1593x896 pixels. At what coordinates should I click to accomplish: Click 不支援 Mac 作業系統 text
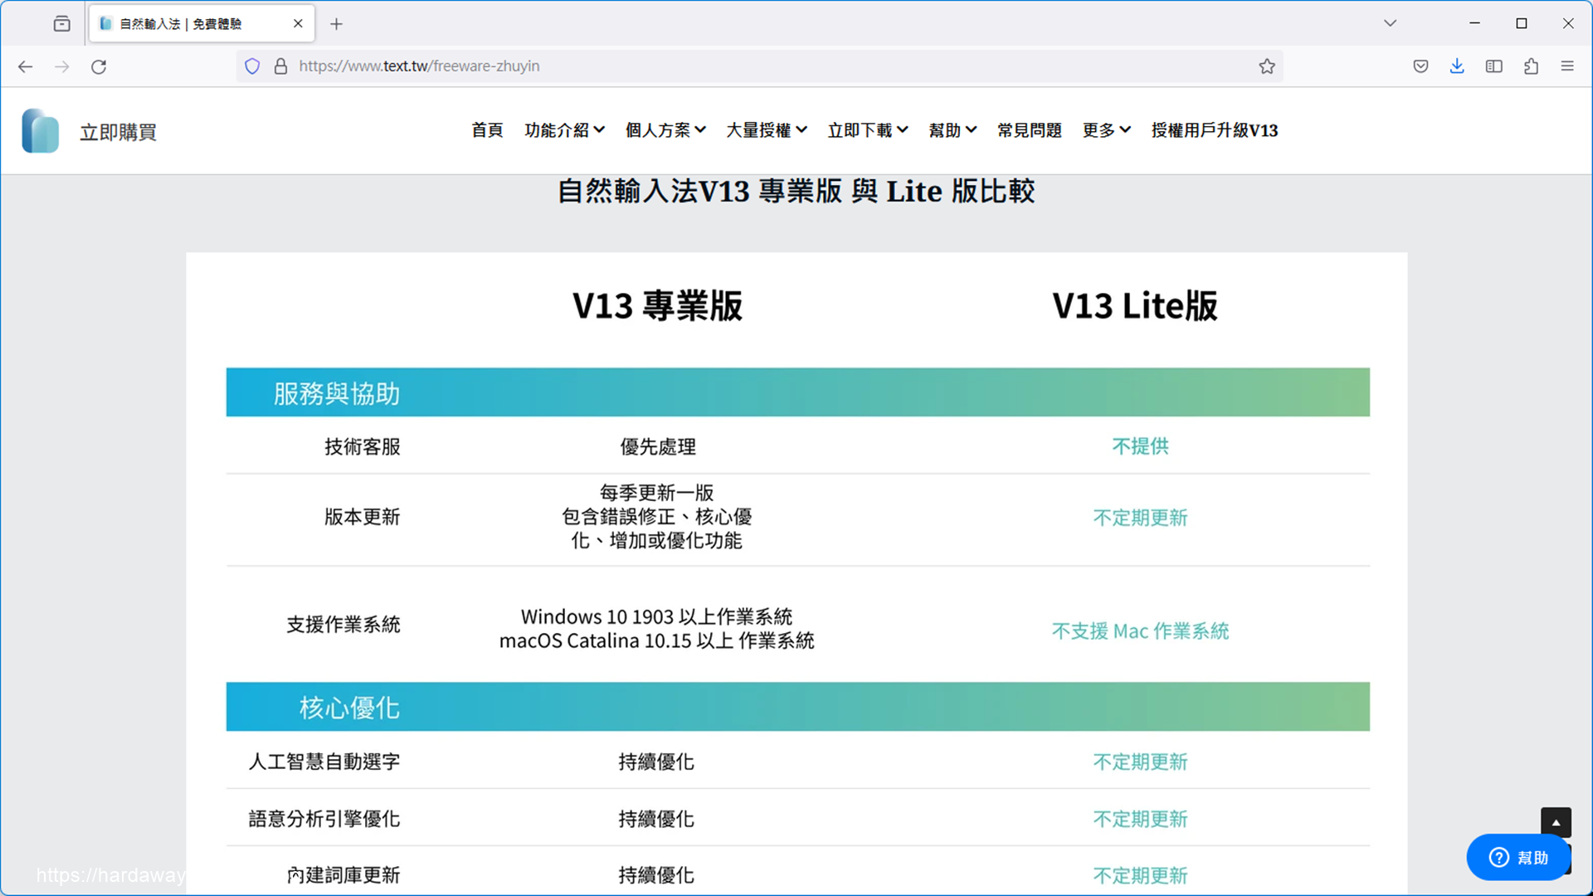(1140, 631)
